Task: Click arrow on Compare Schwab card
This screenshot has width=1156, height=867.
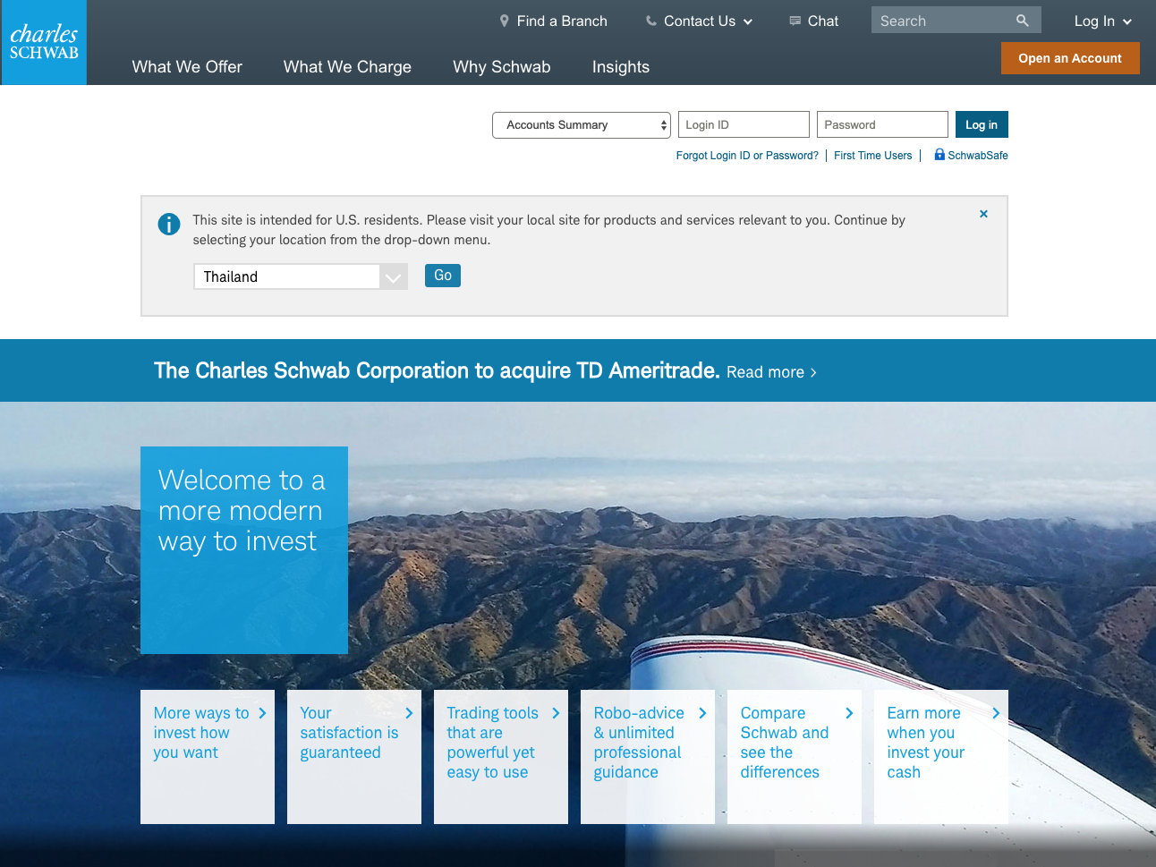Action: coord(849,713)
